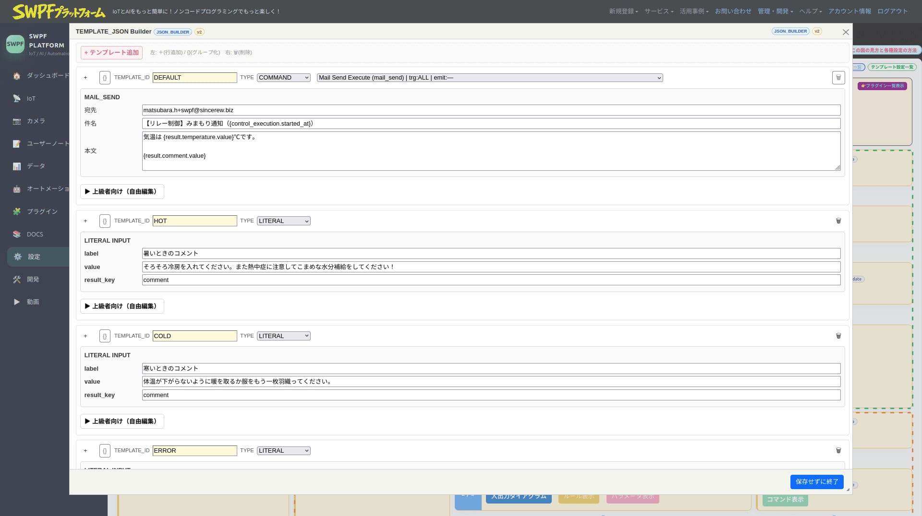The width and height of the screenshot is (922, 516).
Task: Expand 上級者向け section under COLD template
Action: [122, 422]
